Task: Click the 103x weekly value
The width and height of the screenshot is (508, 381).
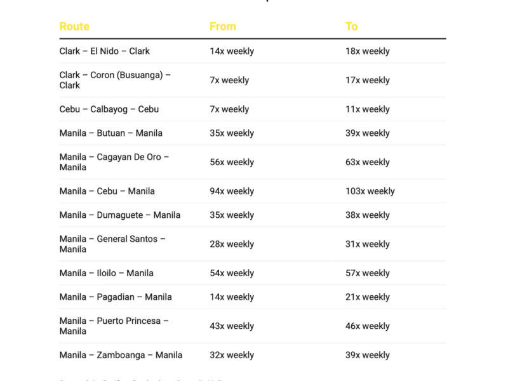Action: pyautogui.click(x=370, y=191)
